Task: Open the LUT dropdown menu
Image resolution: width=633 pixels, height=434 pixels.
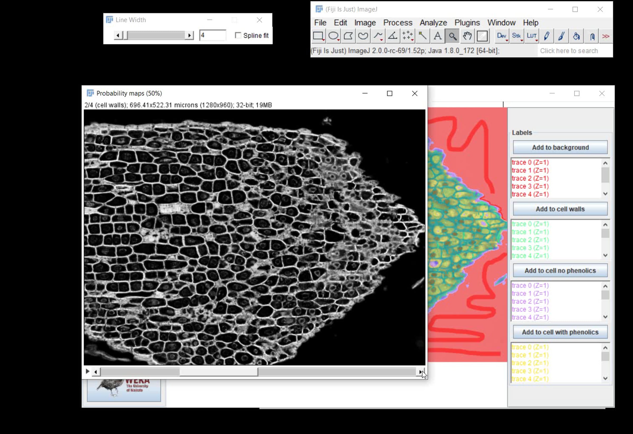Action: pyautogui.click(x=532, y=36)
